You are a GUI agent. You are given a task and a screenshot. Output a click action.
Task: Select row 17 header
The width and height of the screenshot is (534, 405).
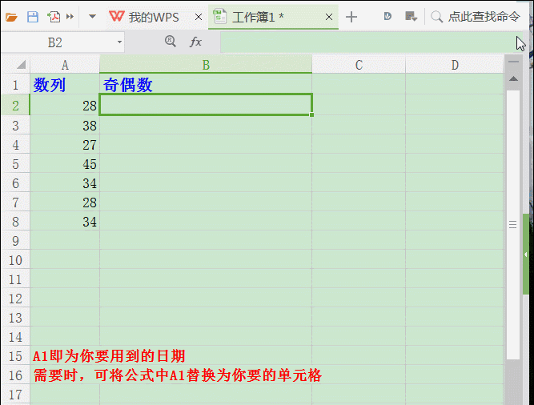15,395
